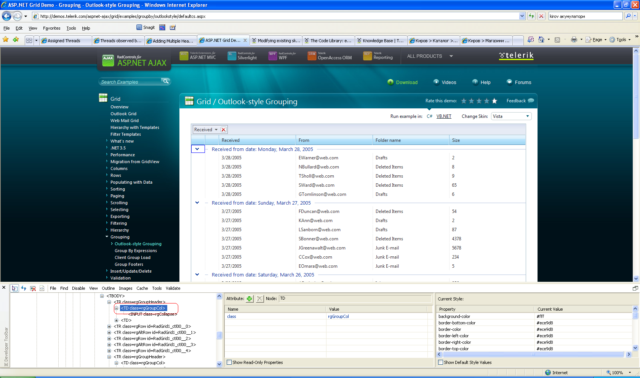
Task: Click the green add attribute plus icon
Action: pyautogui.click(x=250, y=299)
